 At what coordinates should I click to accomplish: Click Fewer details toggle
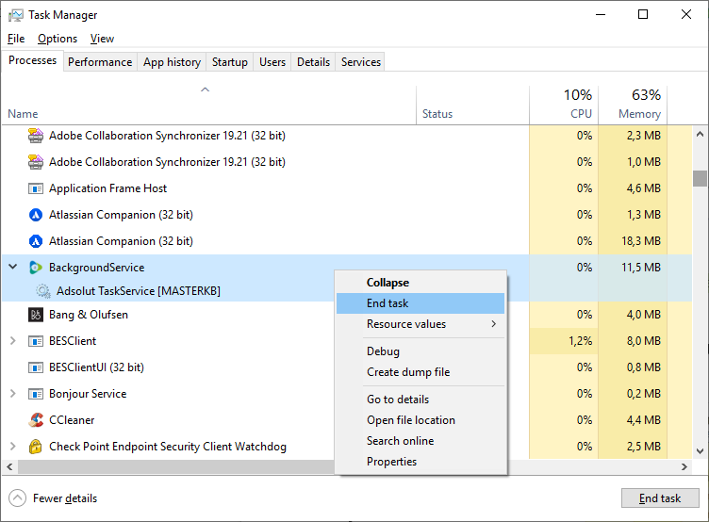tap(54, 498)
